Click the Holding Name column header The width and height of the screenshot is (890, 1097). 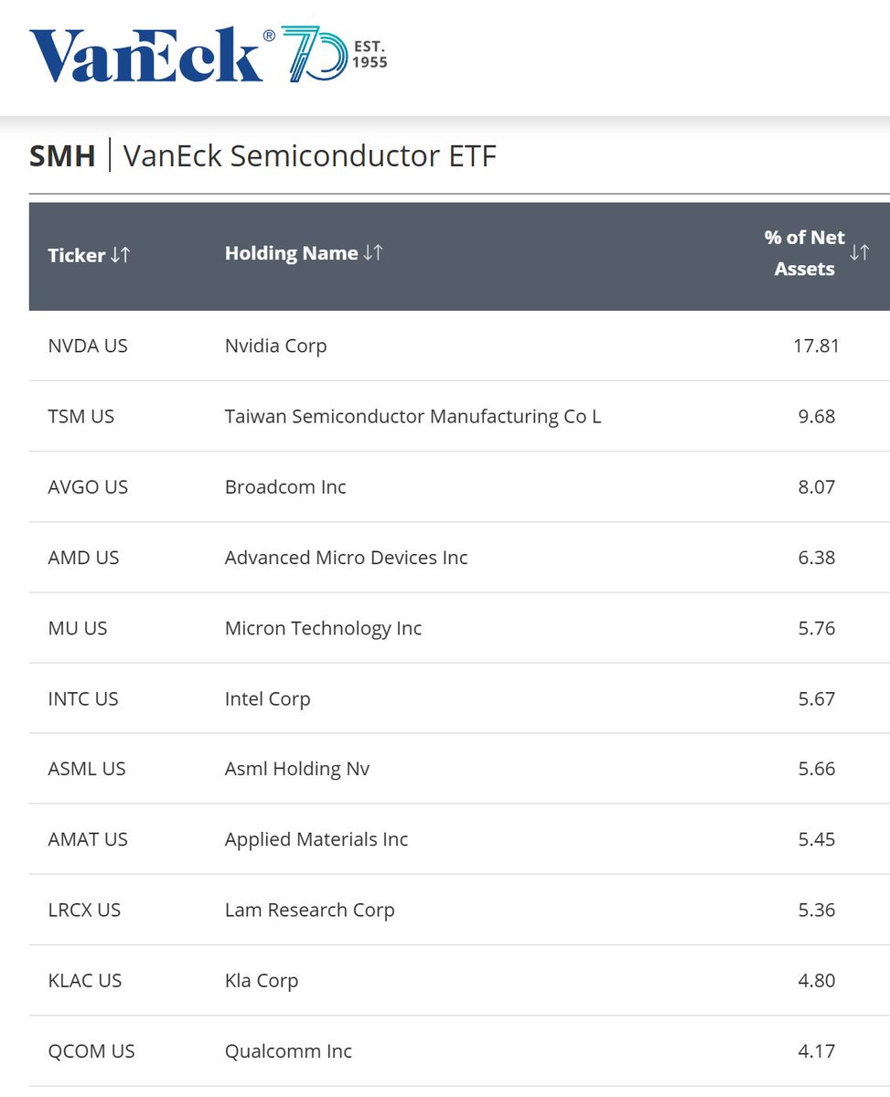tap(291, 253)
